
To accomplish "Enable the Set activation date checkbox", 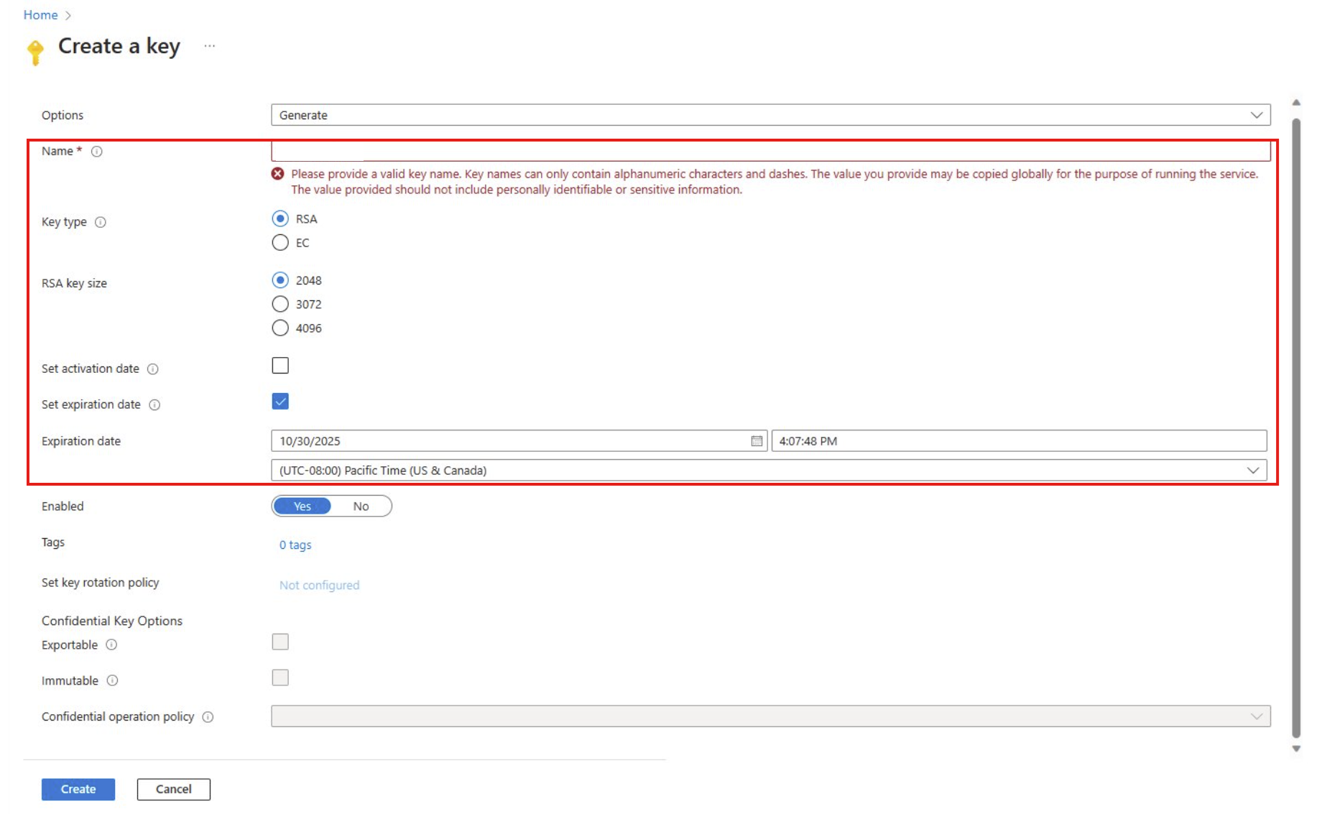I will [x=279, y=366].
